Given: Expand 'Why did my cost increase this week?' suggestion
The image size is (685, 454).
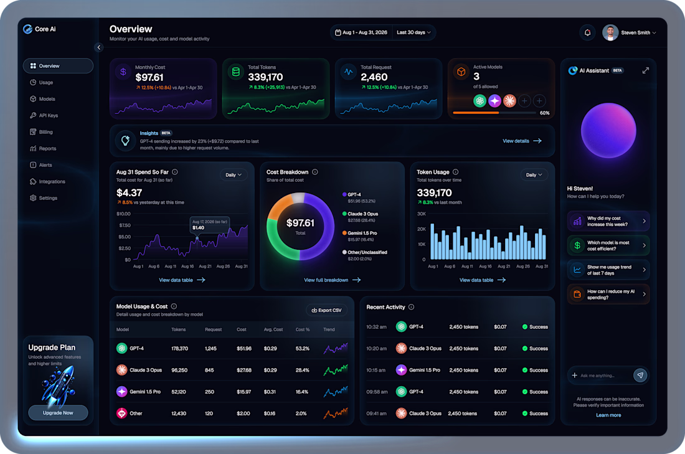Looking at the screenshot, I should (x=608, y=221).
